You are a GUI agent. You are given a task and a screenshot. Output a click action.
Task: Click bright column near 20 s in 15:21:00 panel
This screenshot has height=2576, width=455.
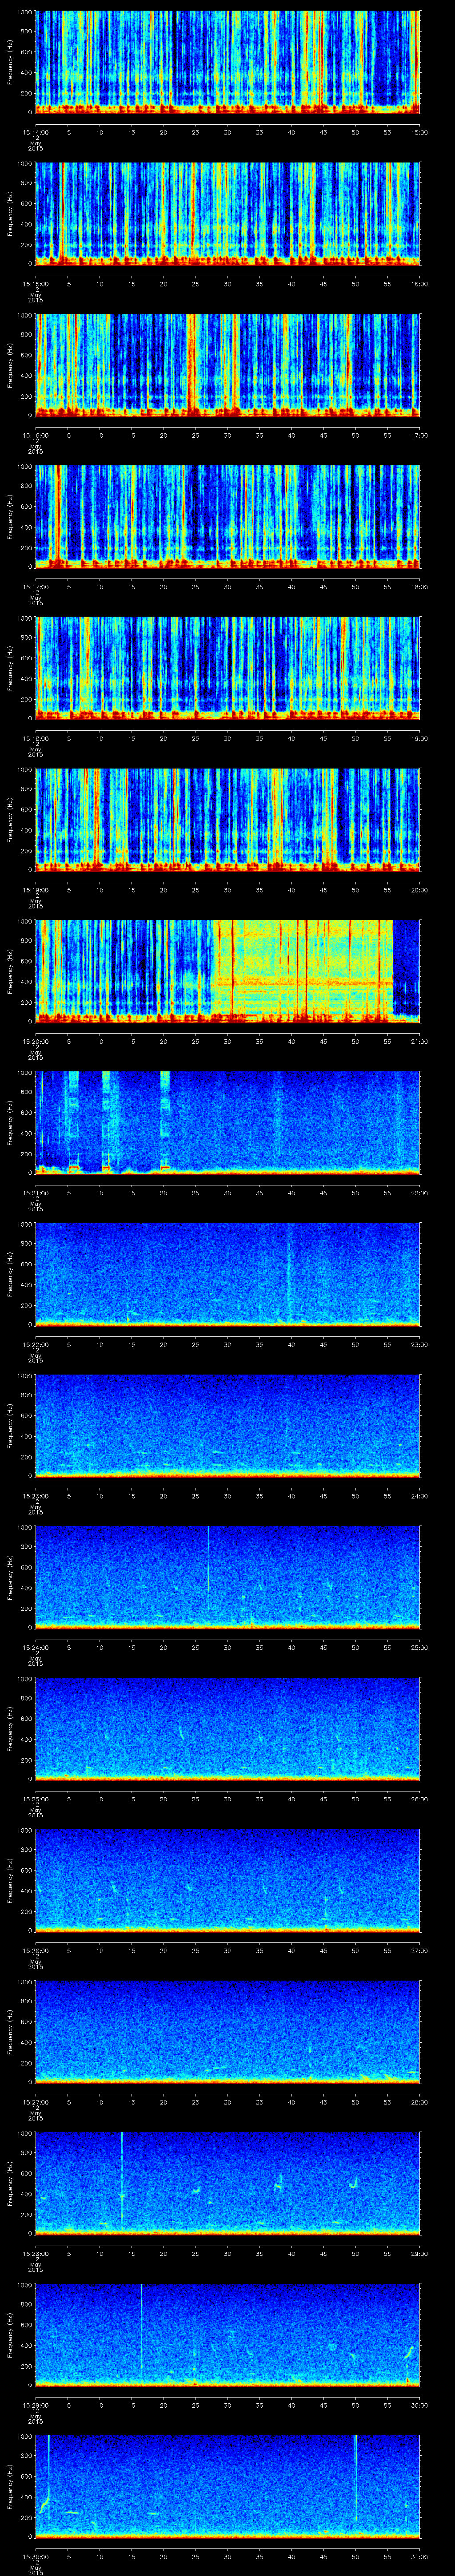coord(165,1110)
